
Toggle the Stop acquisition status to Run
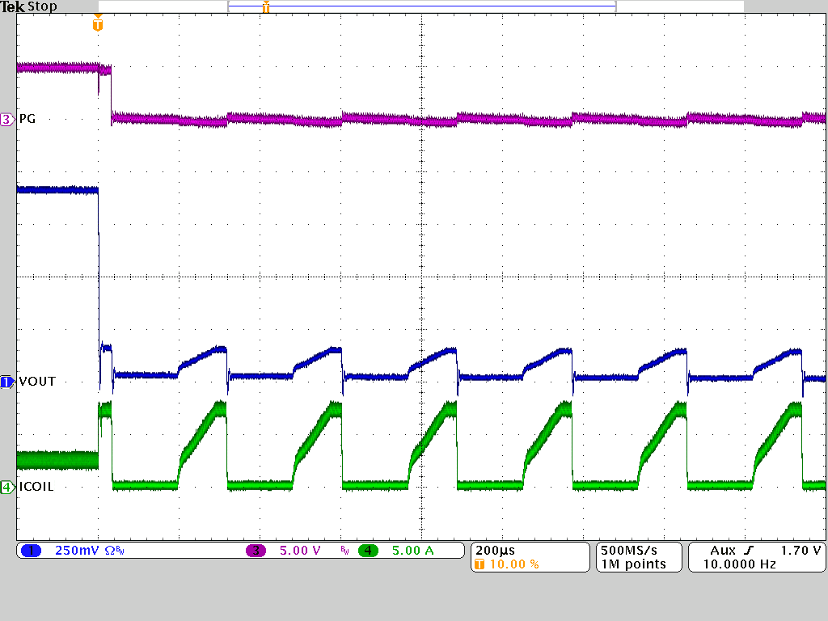pos(44,6)
